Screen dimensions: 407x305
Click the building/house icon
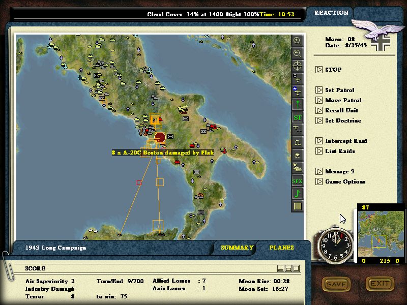pos(297,156)
